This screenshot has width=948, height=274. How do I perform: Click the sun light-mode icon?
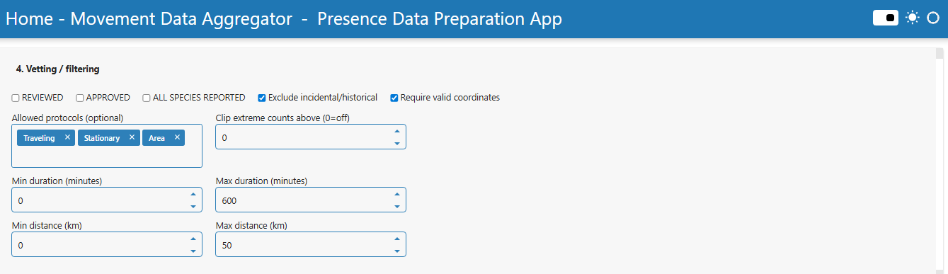point(913,18)
